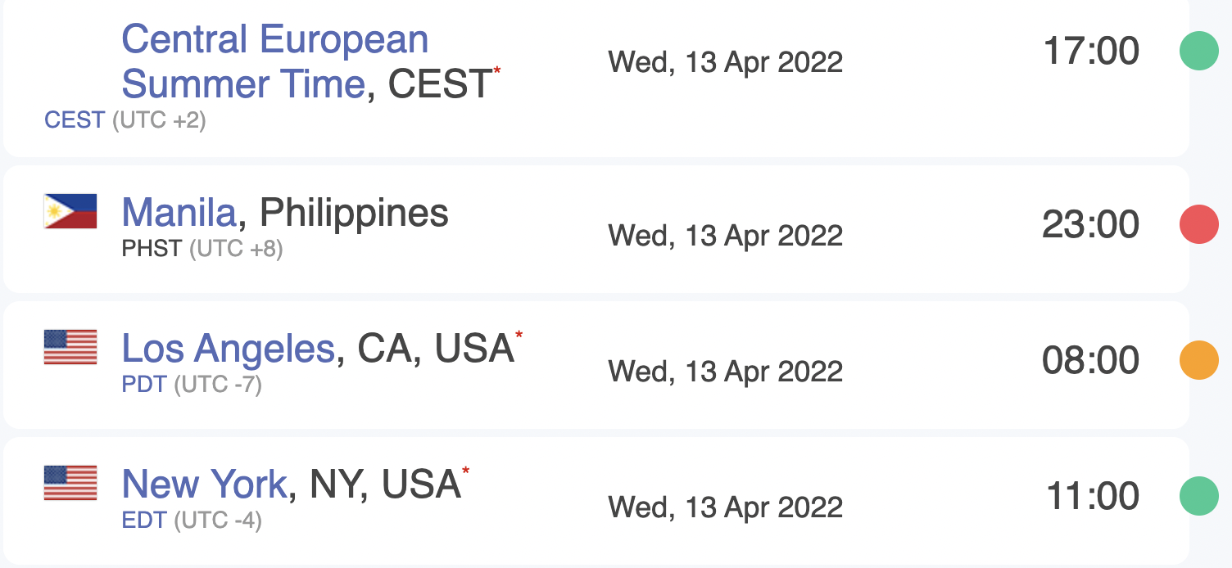The width and height of the screenshot is (1232, 568).
Task: Click the 17:00 time for CEST
Action: tap(1091, 52)
